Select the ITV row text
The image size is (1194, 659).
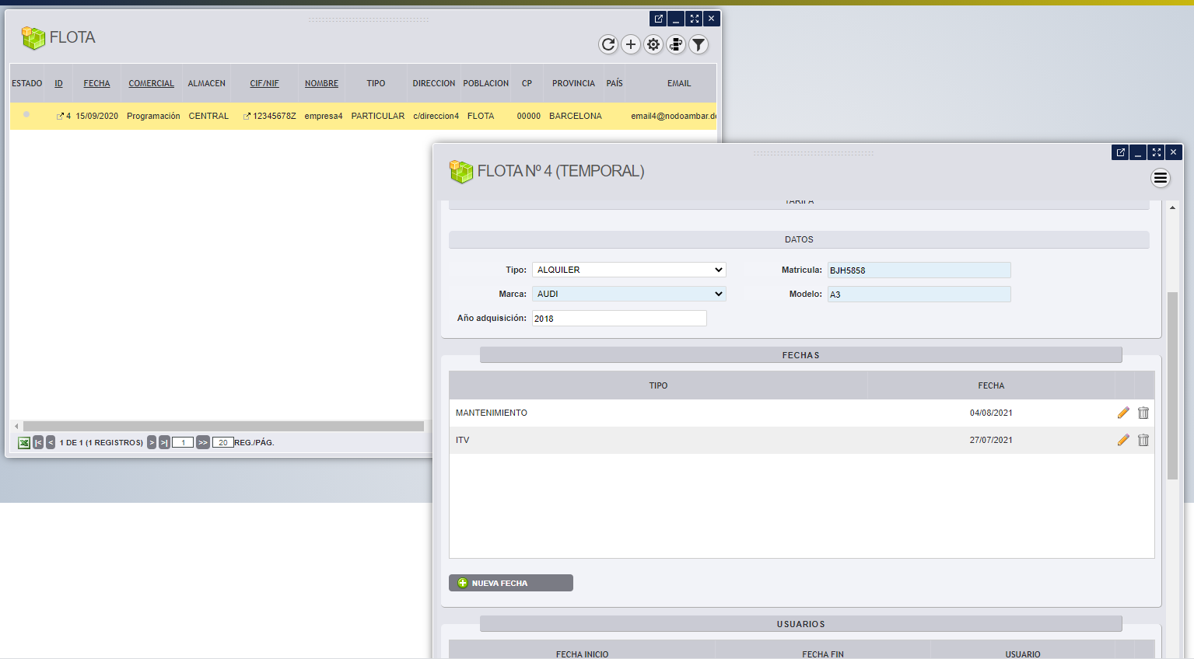click(463, 440)
